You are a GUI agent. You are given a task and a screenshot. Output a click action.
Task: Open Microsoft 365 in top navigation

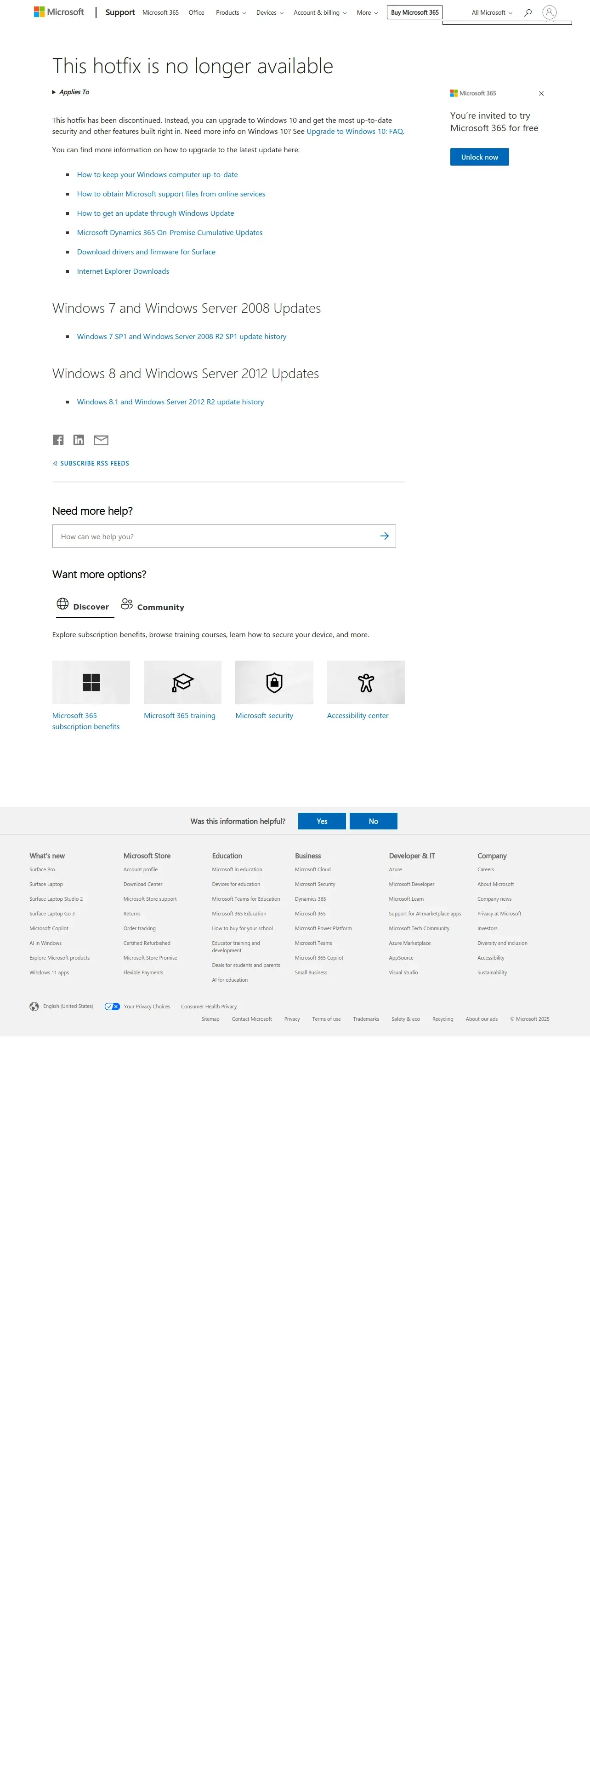[161, 12]
